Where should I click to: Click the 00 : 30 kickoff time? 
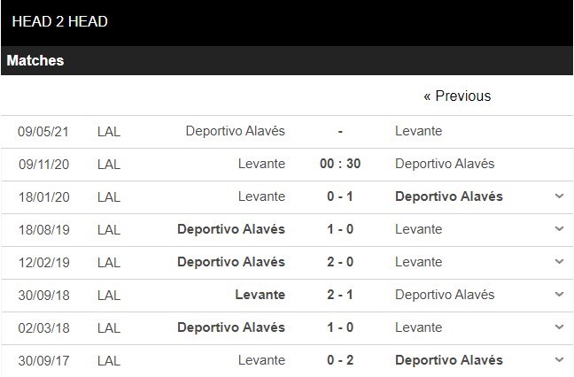(x=340, y=164)
